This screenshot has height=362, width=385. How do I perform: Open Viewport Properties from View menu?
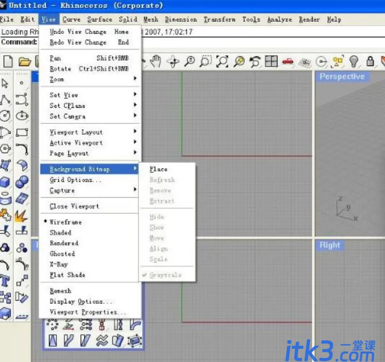pyautogui.click(x=91, y=312)
